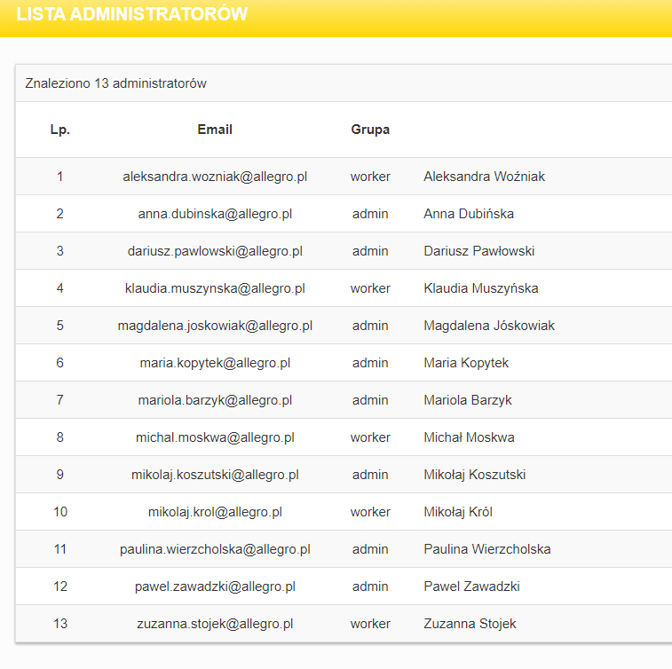672x669 pixels.
Task: Select email mikolaj.koszutski@allegro.pl
Action: (x=215, y=475)
